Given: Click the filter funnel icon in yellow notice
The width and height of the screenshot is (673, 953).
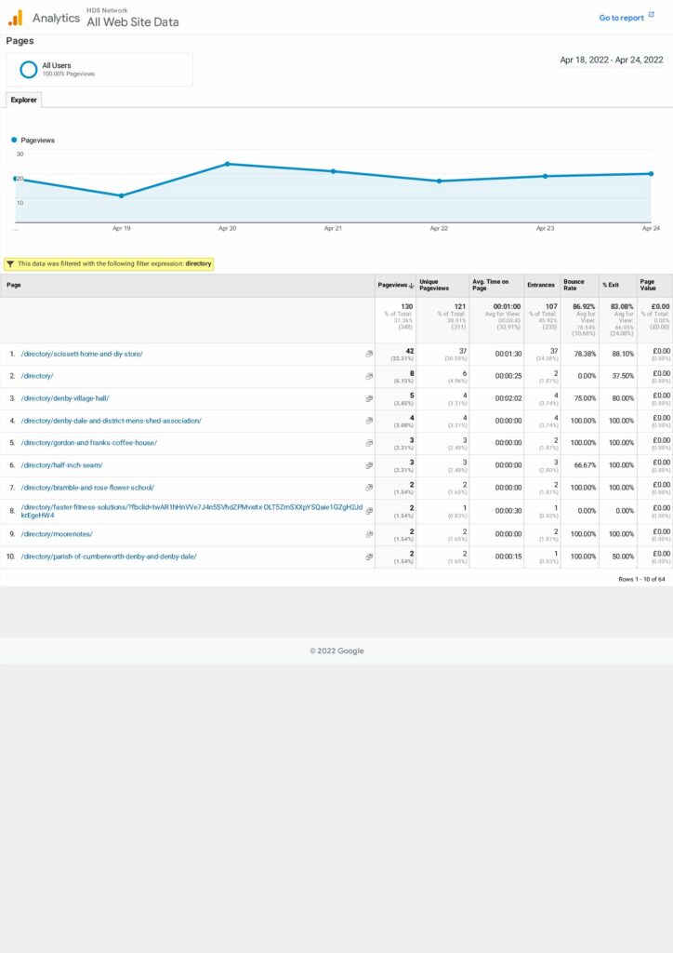Looking at the screenshot, I should click(9, 263).
